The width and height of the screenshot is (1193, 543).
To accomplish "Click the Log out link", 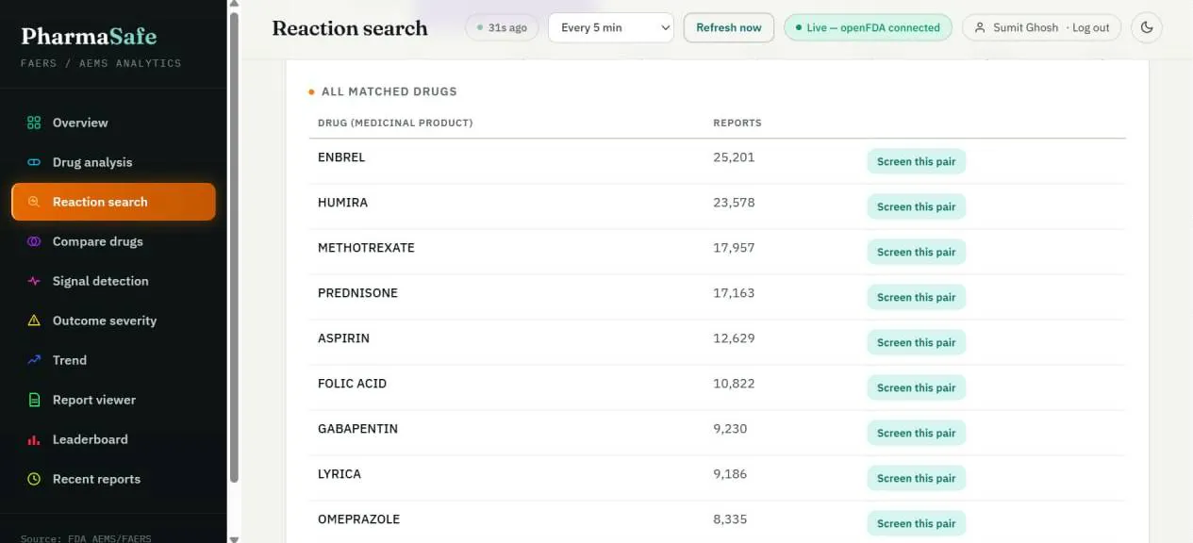I will (x=1090, y=27).
